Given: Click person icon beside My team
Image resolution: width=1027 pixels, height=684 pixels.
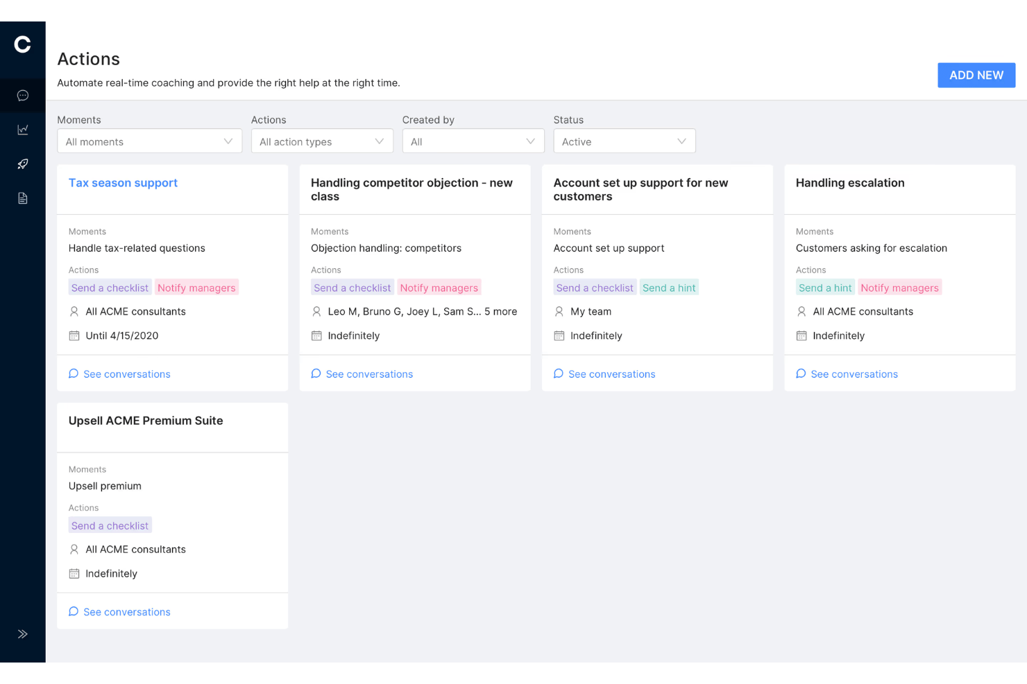Looking at the screenshot, I should tap(559, 312).
